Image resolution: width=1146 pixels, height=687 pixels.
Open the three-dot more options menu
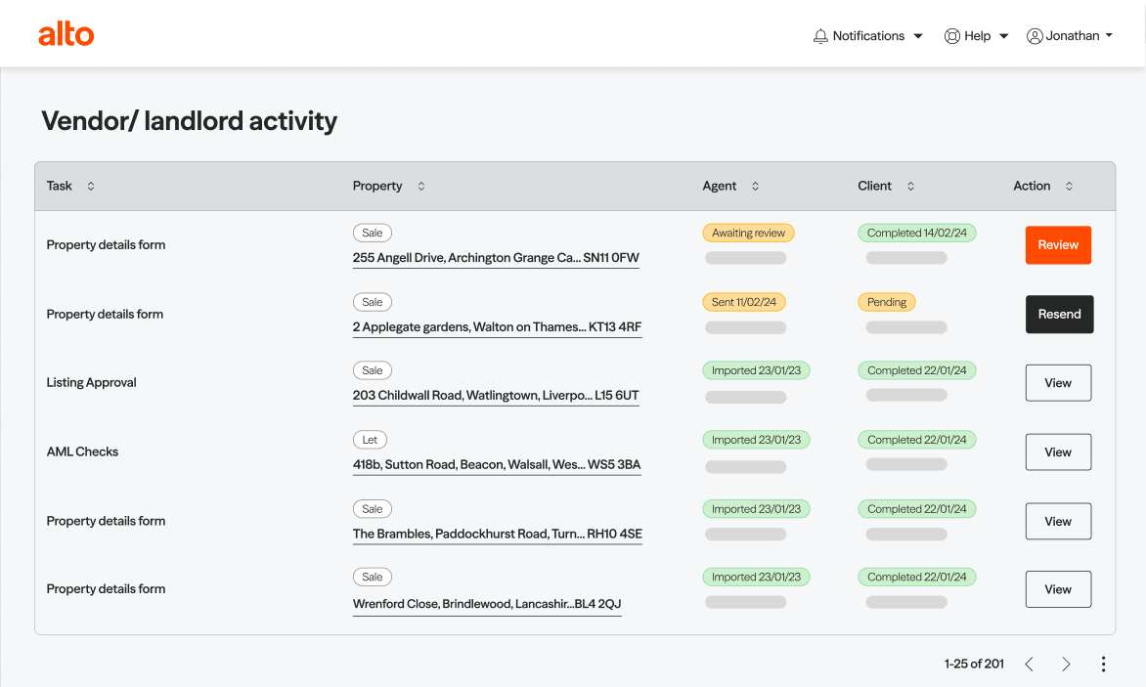point(1103,665)
